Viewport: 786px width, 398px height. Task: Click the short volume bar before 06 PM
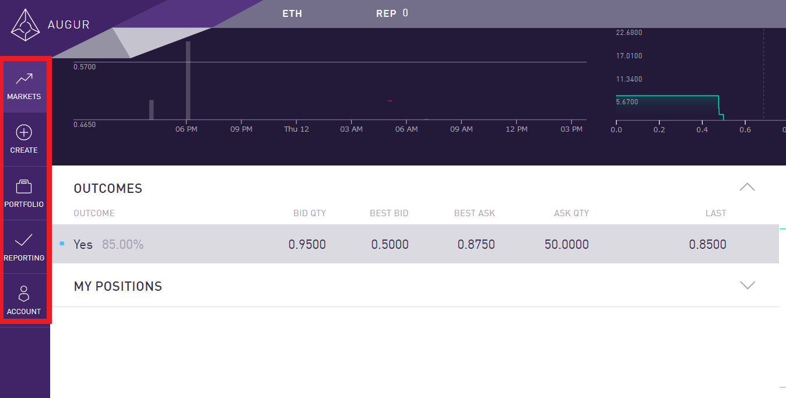tap(152, 110)
